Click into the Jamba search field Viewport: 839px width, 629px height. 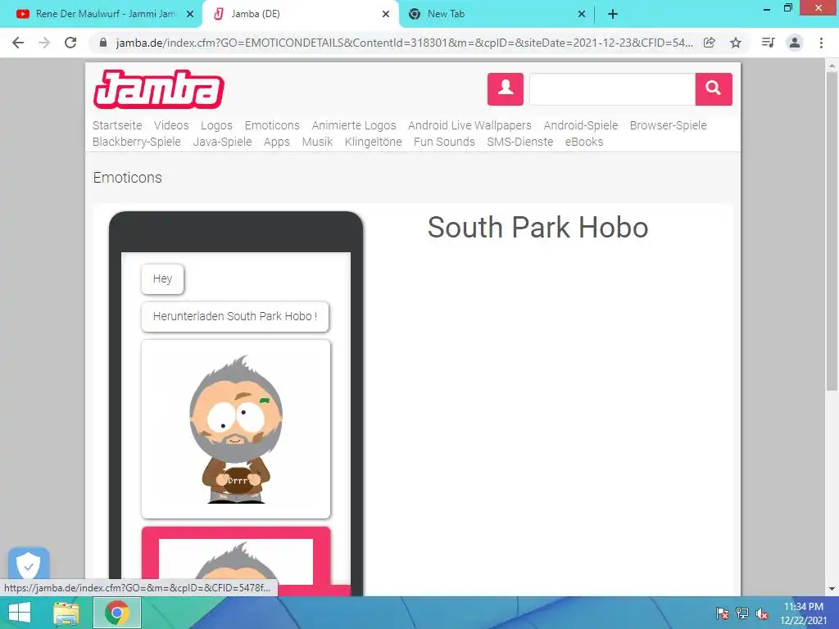click(612, 88)
